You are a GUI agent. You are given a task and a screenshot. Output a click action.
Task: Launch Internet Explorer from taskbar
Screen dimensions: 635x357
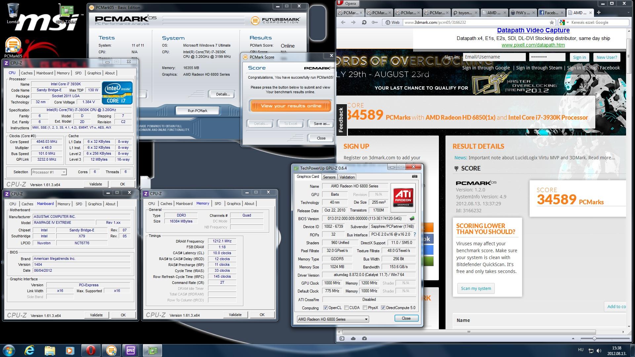(29, 350)
